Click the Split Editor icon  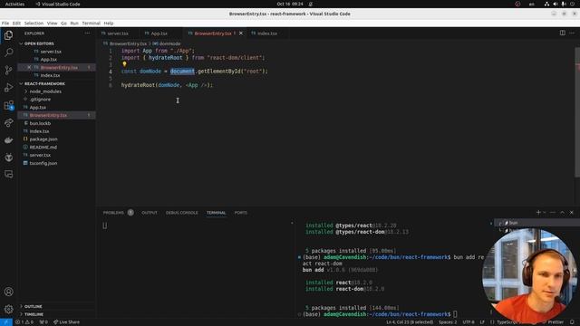[562, 33]
